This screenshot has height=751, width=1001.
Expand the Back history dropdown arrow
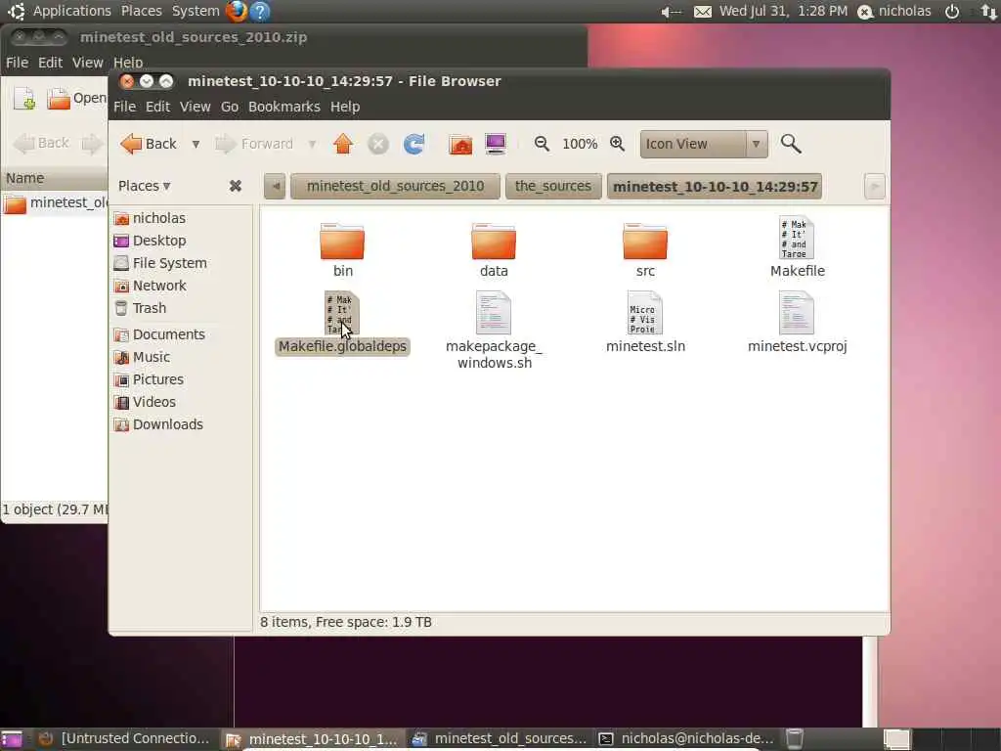tap(196, 145)
